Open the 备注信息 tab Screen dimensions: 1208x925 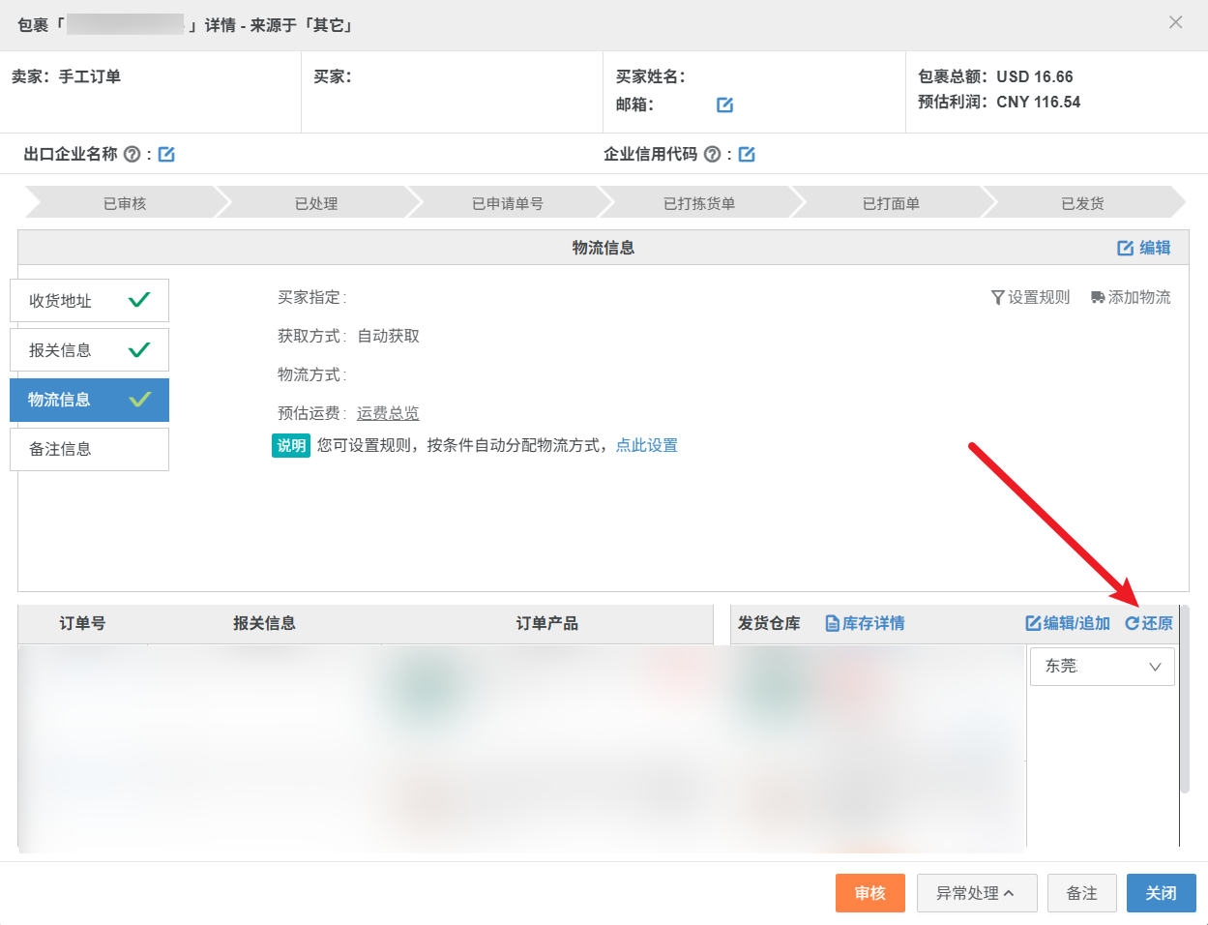point(89,449)
